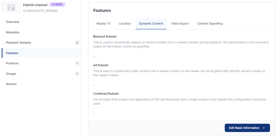The image size is (277, 138).
Task: Click the chevron arrow in Edit Basic Information
Action: point(264,128)
